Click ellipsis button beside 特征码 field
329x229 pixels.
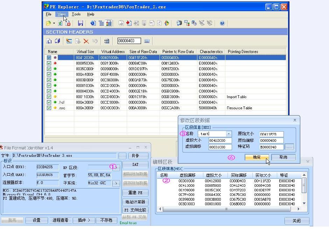289,147
